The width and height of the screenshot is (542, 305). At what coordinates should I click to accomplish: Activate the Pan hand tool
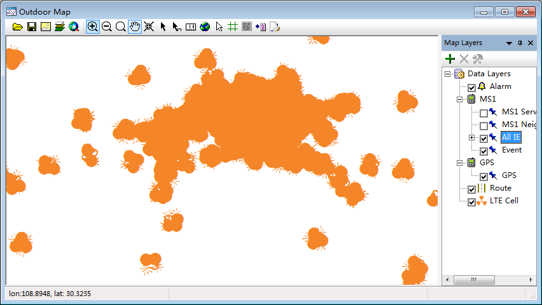tap(135, 27)
